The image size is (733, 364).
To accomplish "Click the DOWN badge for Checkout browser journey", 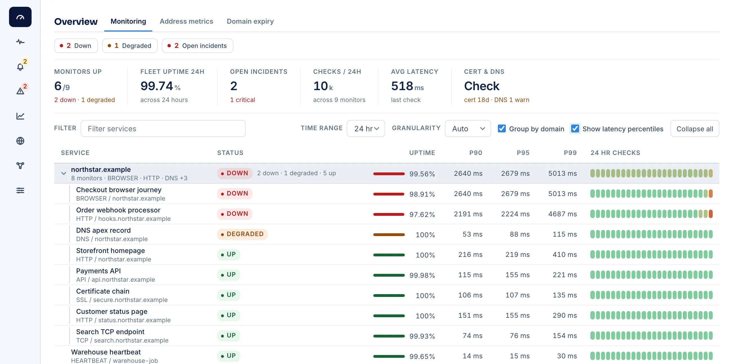I will [235, 194].
